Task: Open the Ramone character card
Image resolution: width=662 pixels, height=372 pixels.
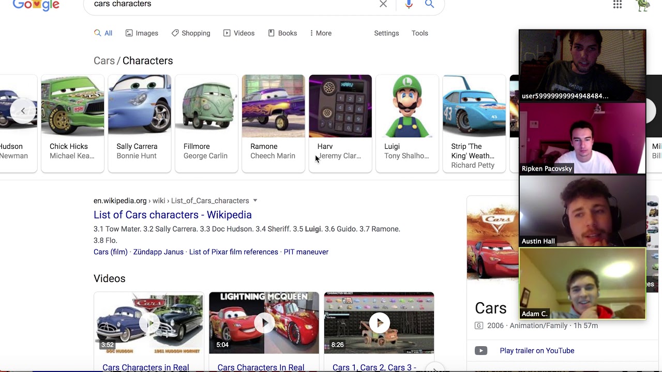Action: pyautogui.click(x=274, y=123)
